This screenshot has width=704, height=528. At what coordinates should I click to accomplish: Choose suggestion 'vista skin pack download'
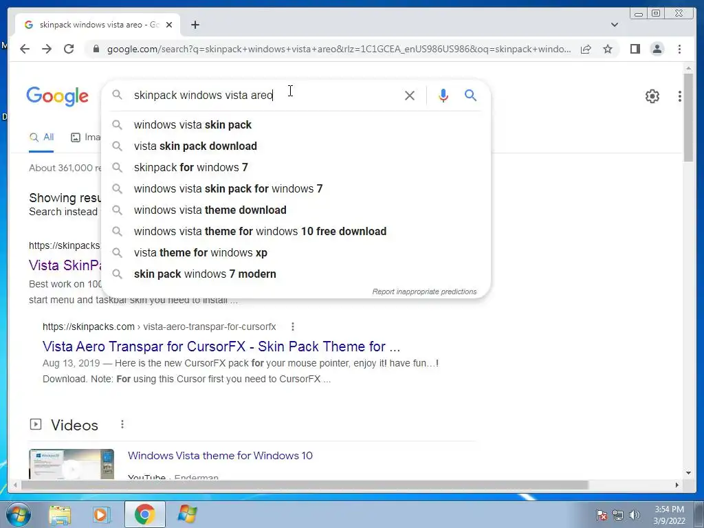(x=296, y=146)
